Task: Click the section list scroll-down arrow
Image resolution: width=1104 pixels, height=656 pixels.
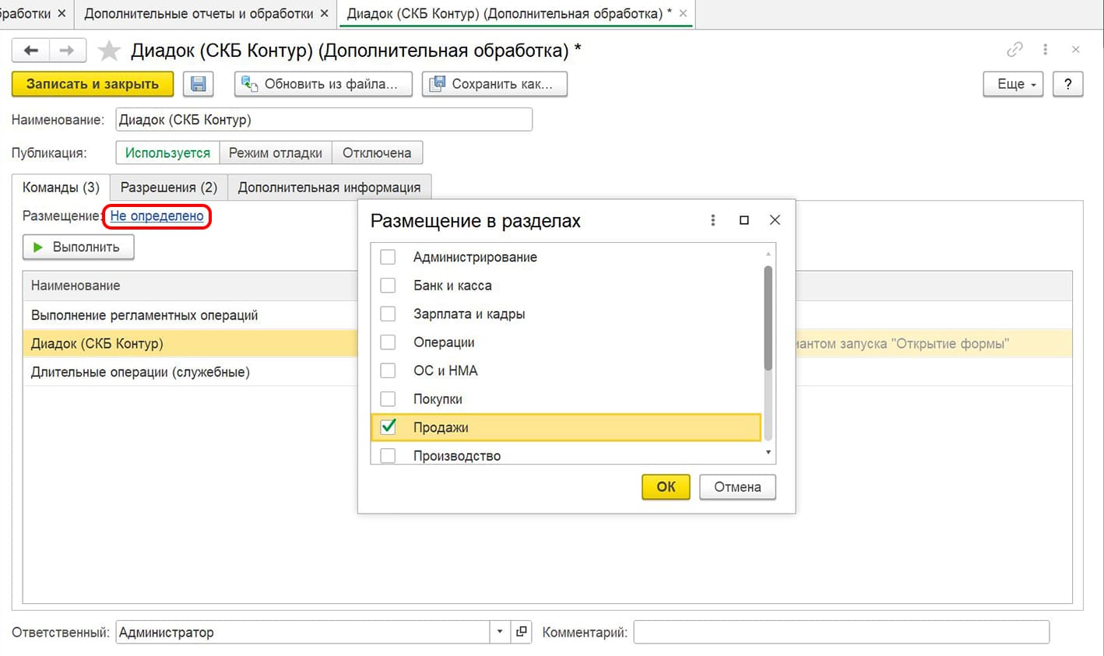Action: click(x=768, y=452)
